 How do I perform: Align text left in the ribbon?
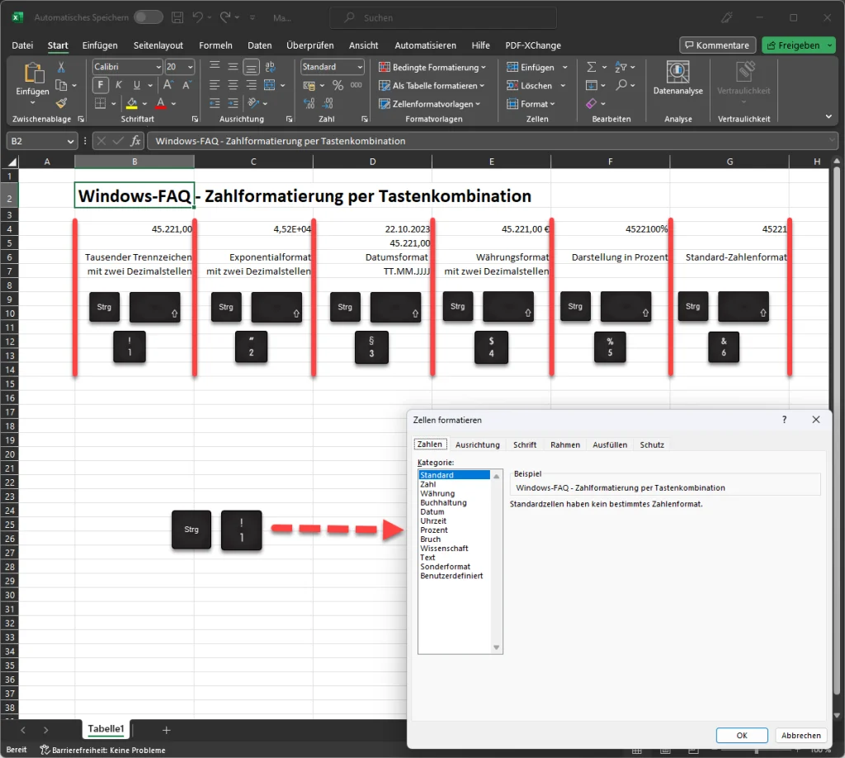pos(215,85)
